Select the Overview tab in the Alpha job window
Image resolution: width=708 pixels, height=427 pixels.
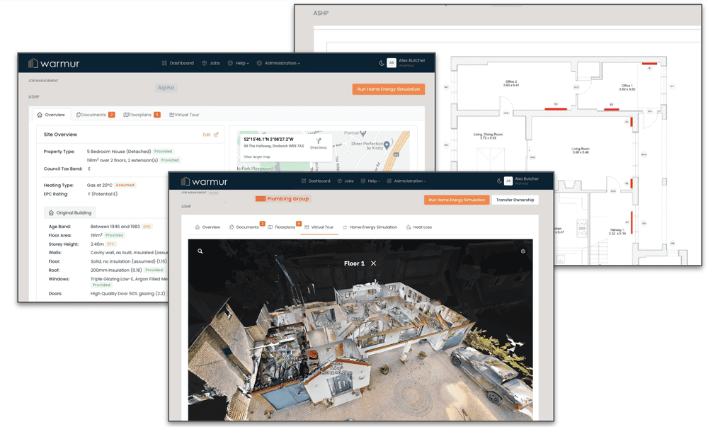(x=51, y=115)
